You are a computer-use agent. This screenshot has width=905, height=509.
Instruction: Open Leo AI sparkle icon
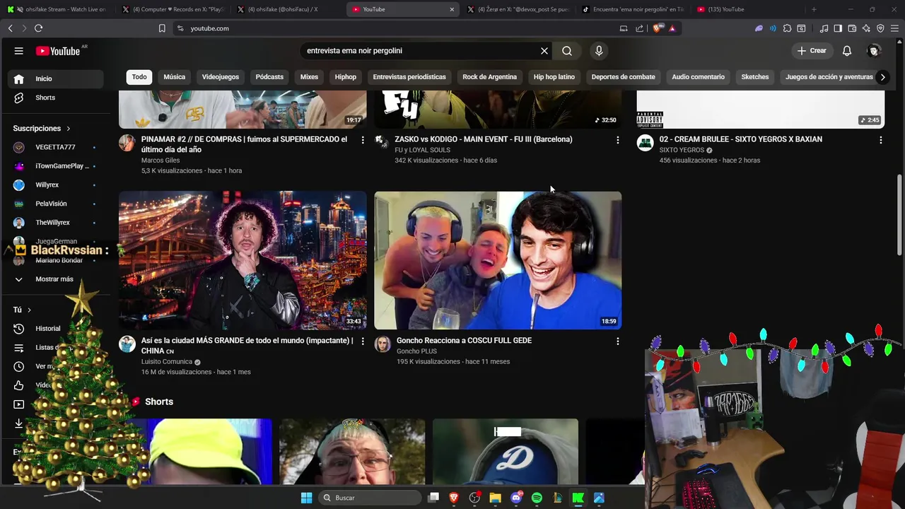[x=866, y=28]
